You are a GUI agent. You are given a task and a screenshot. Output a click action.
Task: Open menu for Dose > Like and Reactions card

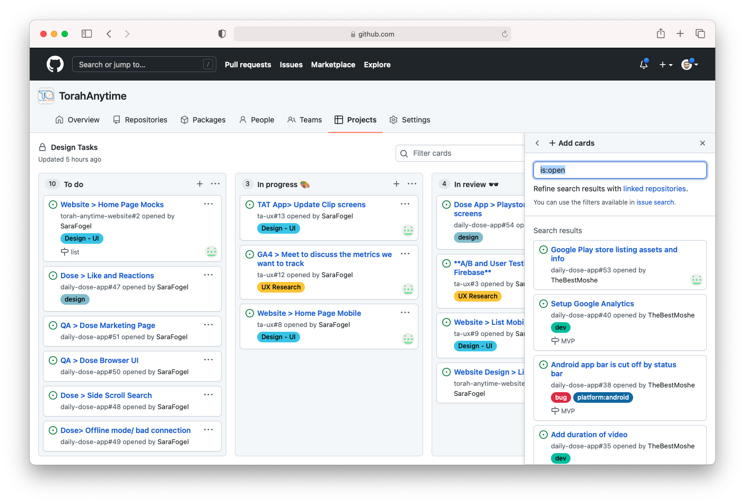(208, 275)
